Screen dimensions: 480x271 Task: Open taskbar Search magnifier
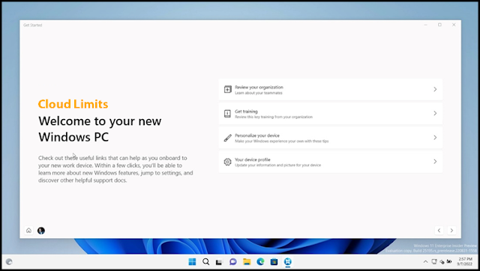tap(206, 262)
